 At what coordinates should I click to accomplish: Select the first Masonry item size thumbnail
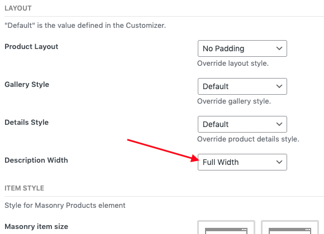(226, 227)
